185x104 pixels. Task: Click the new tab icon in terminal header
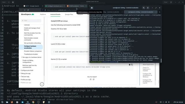point(92,8)
